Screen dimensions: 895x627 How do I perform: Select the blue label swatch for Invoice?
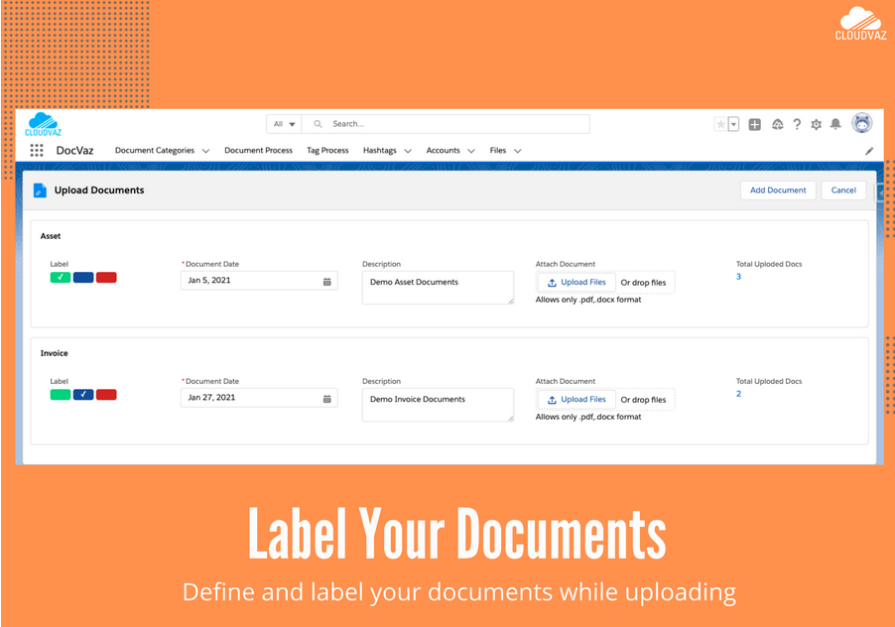(x=83, y=394)
